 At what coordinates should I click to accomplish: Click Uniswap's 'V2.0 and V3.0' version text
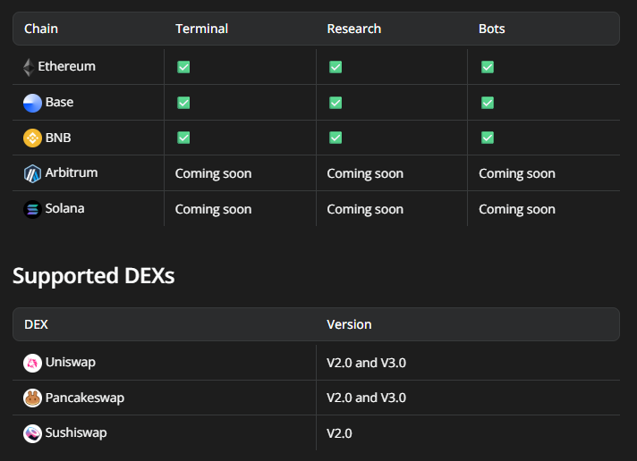pos(366,363)
